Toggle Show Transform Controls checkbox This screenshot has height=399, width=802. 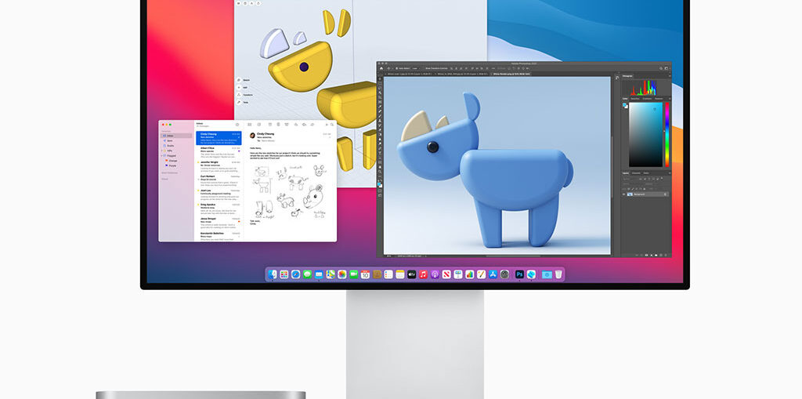click(x=427, y=69)
